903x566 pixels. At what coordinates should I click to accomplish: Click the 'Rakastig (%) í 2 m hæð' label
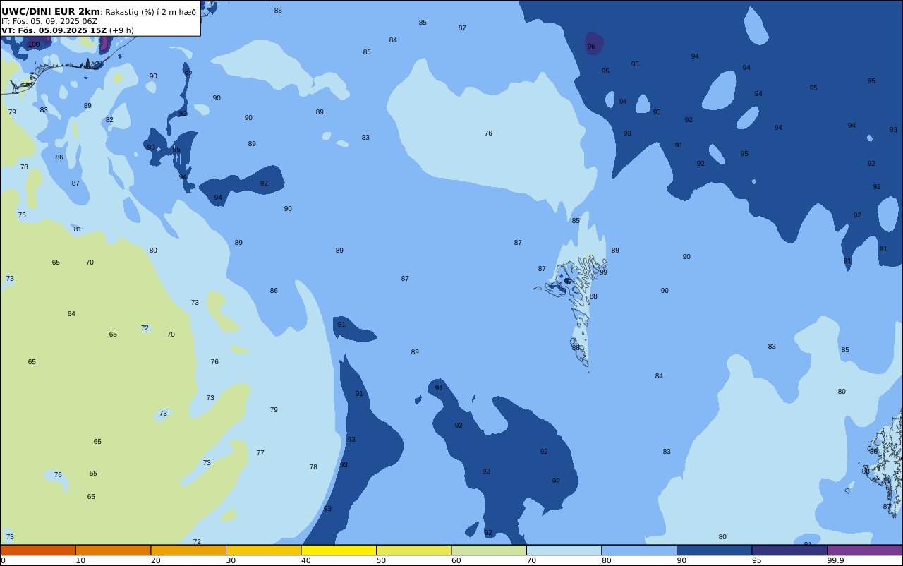(150, 12)
